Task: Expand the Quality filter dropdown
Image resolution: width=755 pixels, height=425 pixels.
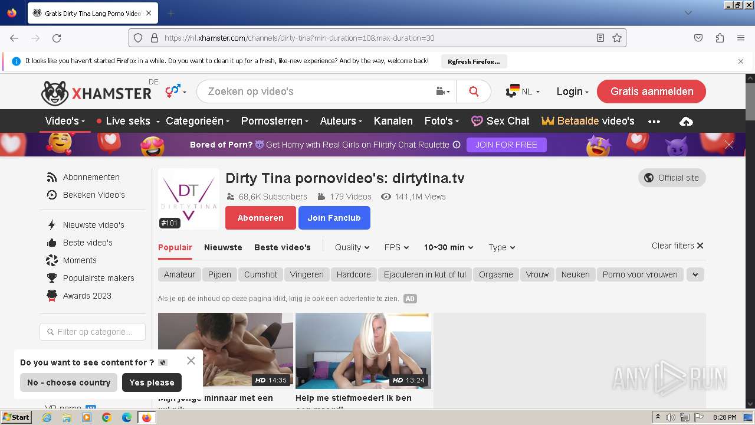Action: [352, 247]
